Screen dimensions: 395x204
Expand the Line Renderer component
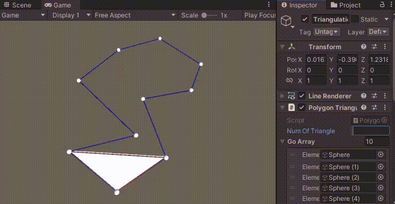click(x=282, y=96)
